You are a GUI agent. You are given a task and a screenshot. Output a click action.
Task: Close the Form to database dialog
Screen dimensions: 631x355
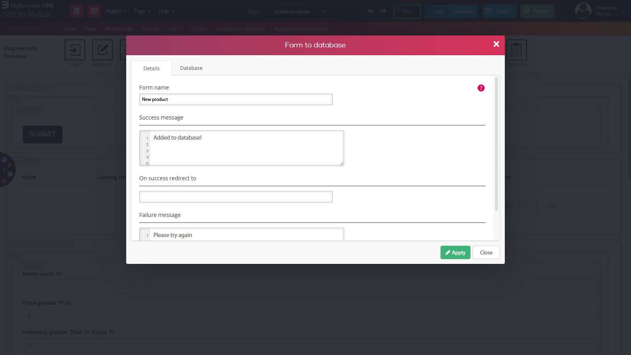point(496,44)
